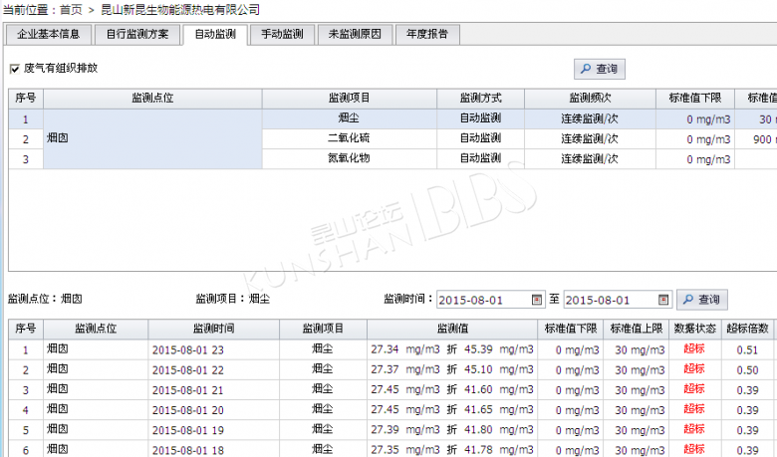Viewport: 777px width, 457px height.
Task: Open the 自行监测方案 tab
Action: (137, 34)
